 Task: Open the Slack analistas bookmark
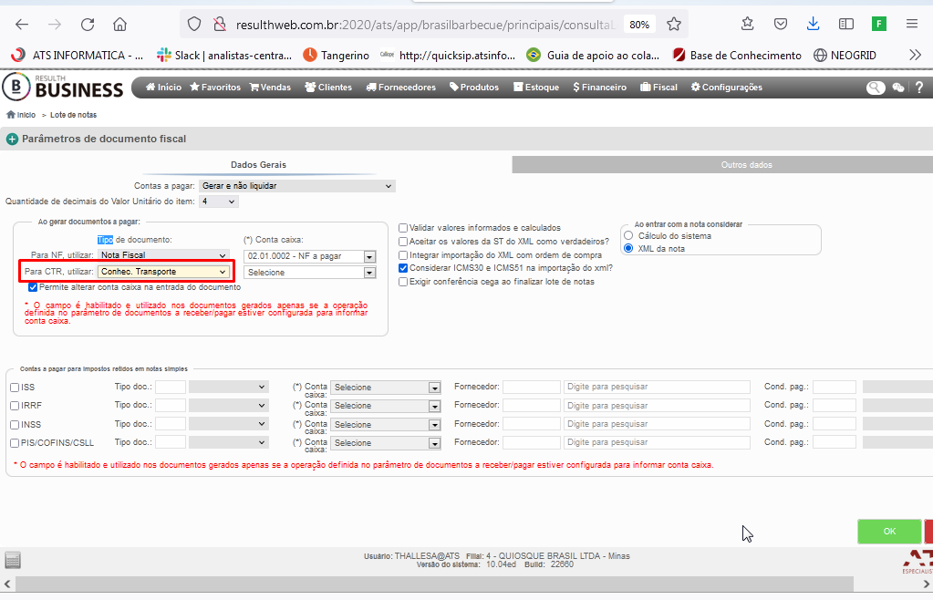pos(224,56)
